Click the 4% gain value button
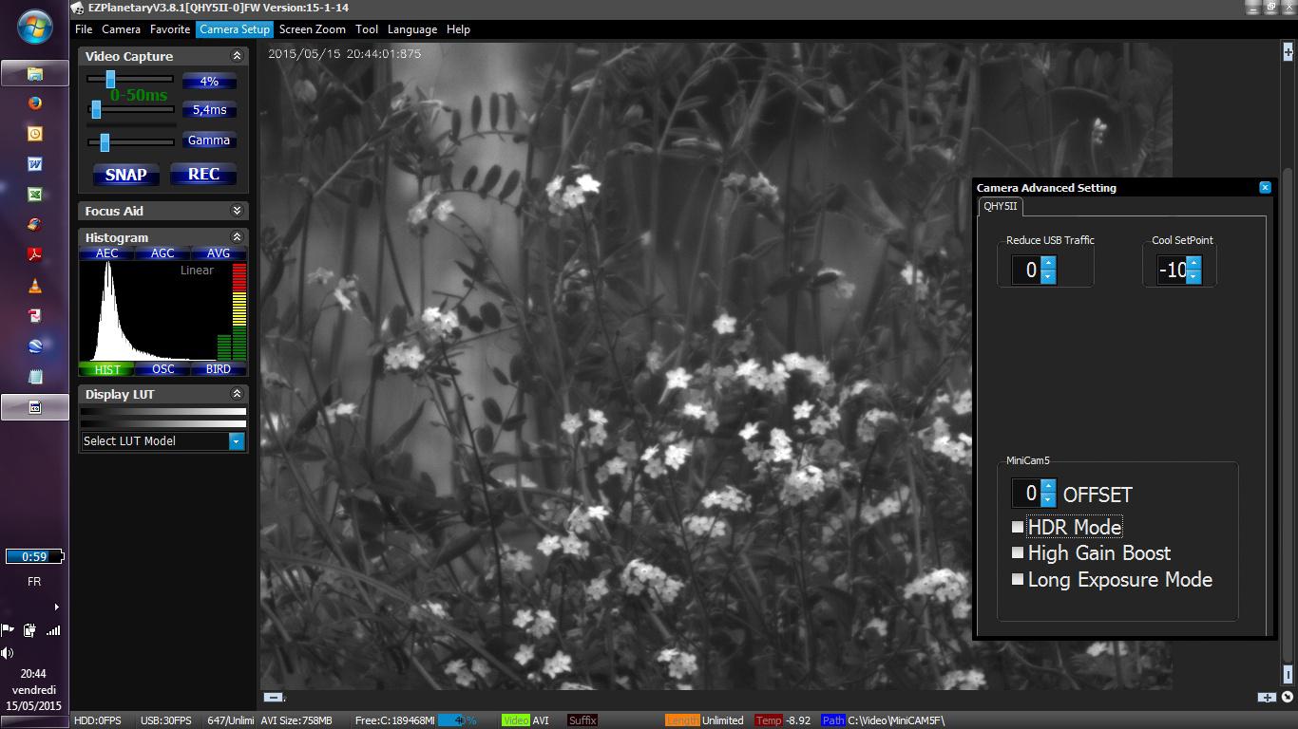The image size is (1298, 729). [209, 82]
